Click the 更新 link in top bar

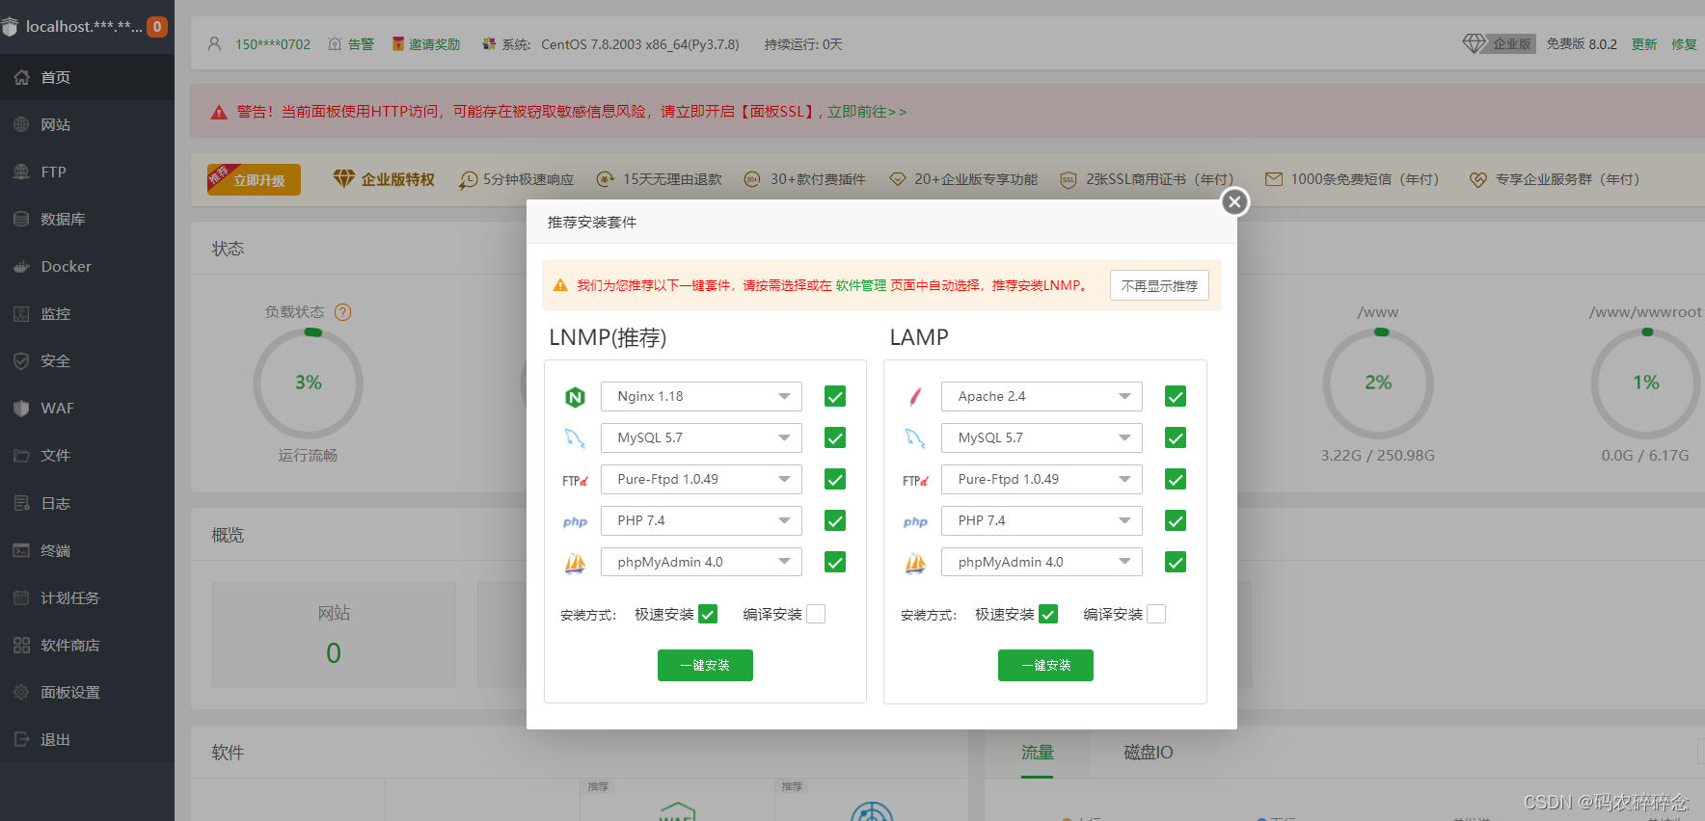(x=1644, y=44)
